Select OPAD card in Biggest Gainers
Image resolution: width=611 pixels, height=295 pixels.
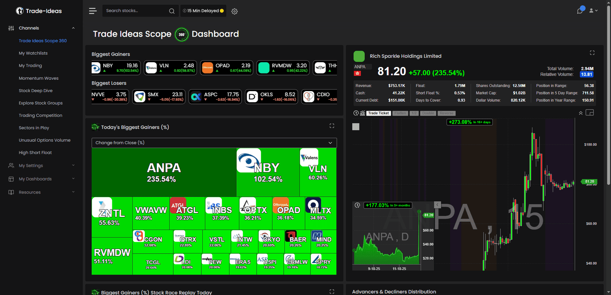pos(227,68)
